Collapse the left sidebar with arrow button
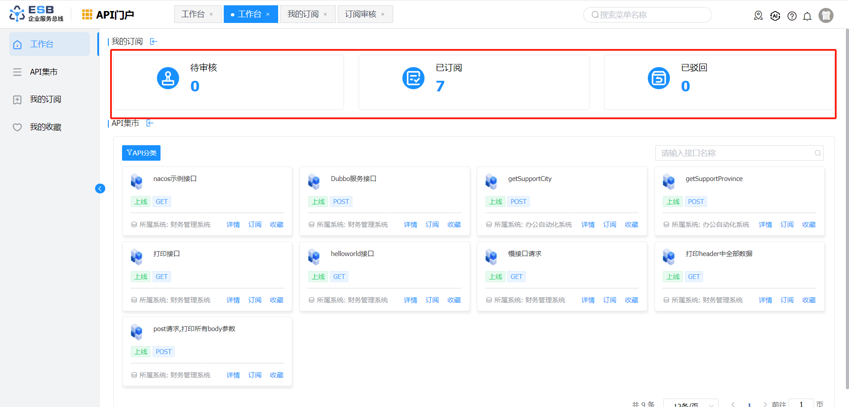Image resolution: width=849 pixels, height=407 pixels. pyautogui.click(x=100, y=189)
